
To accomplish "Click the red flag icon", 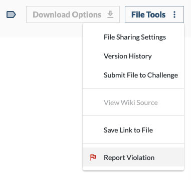I will (93, 157).
